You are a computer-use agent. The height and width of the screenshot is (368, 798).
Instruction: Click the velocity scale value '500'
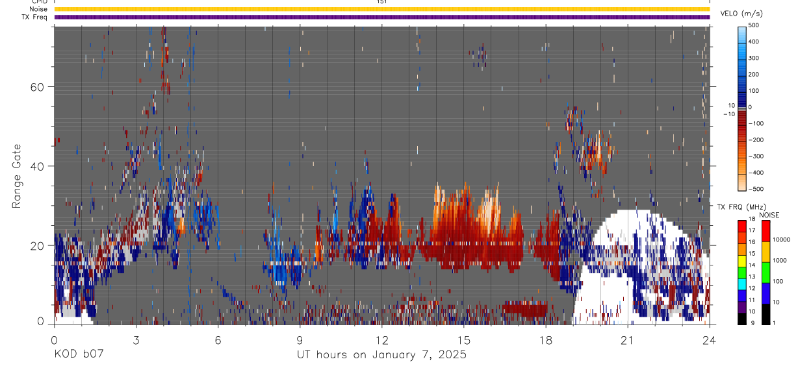[x=754, y=25]
